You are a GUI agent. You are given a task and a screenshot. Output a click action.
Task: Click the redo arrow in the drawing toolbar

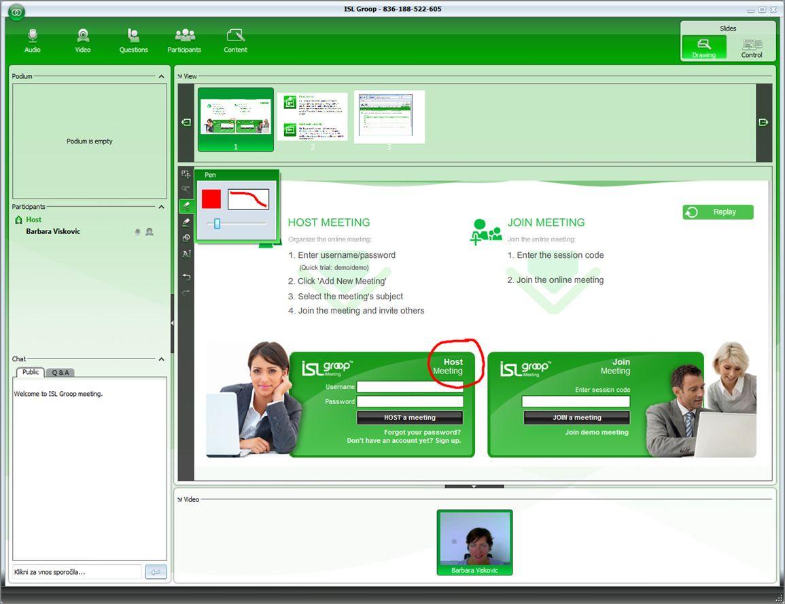click(186, 293)
